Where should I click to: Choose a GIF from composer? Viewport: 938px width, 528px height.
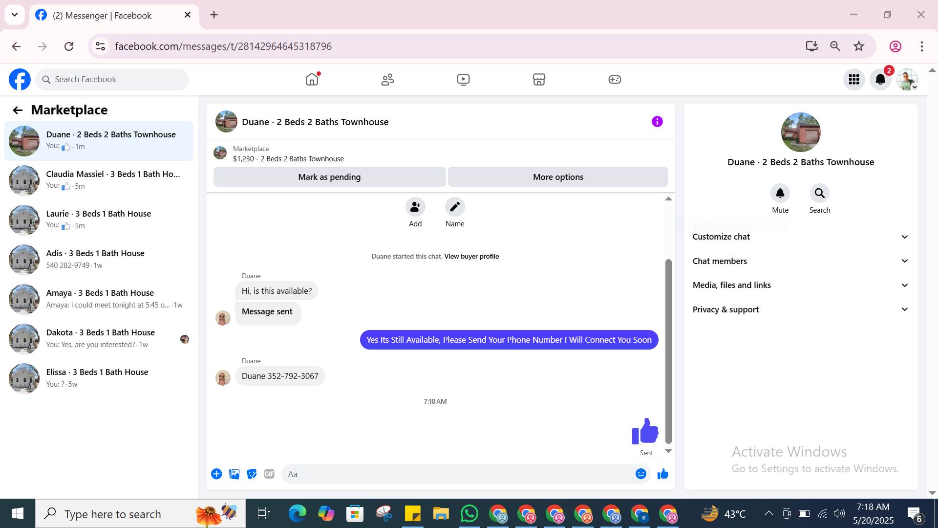point(269,474)
